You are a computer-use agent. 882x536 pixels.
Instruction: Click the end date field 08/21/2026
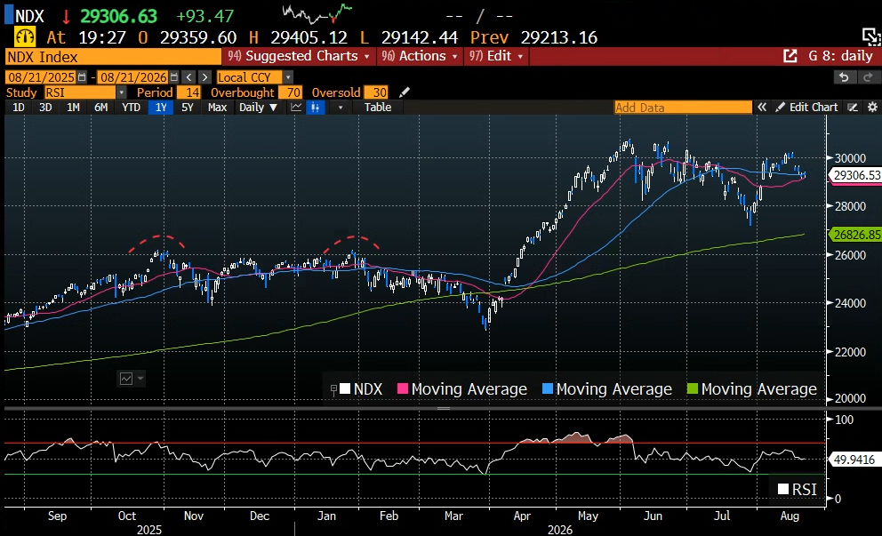tap(134, 77)
